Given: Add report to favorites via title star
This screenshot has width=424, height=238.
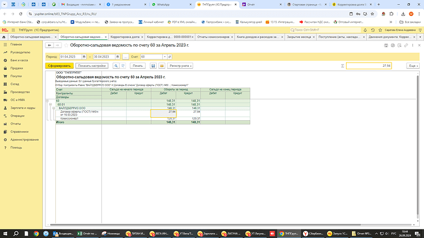Looking at the screenshot, I should pos(66,45).
